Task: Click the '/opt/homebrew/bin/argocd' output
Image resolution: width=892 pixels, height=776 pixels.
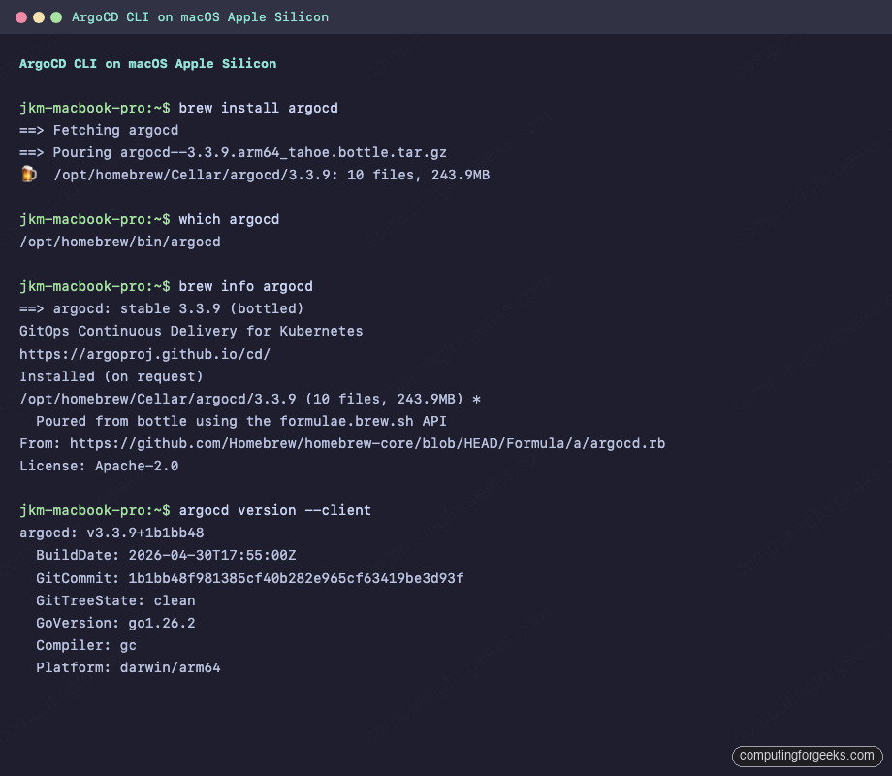Action: point(120,242)
